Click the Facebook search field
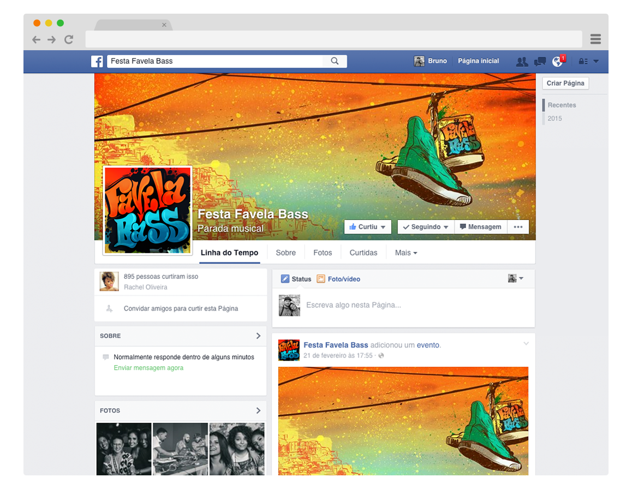632x489 pixels. click(215, 61)
